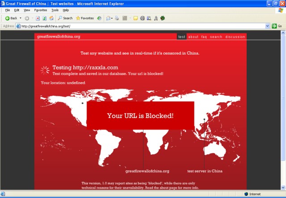Viewport: 286px width, 198px height.
Task: Click the status bar page icon
Action: 3,194
